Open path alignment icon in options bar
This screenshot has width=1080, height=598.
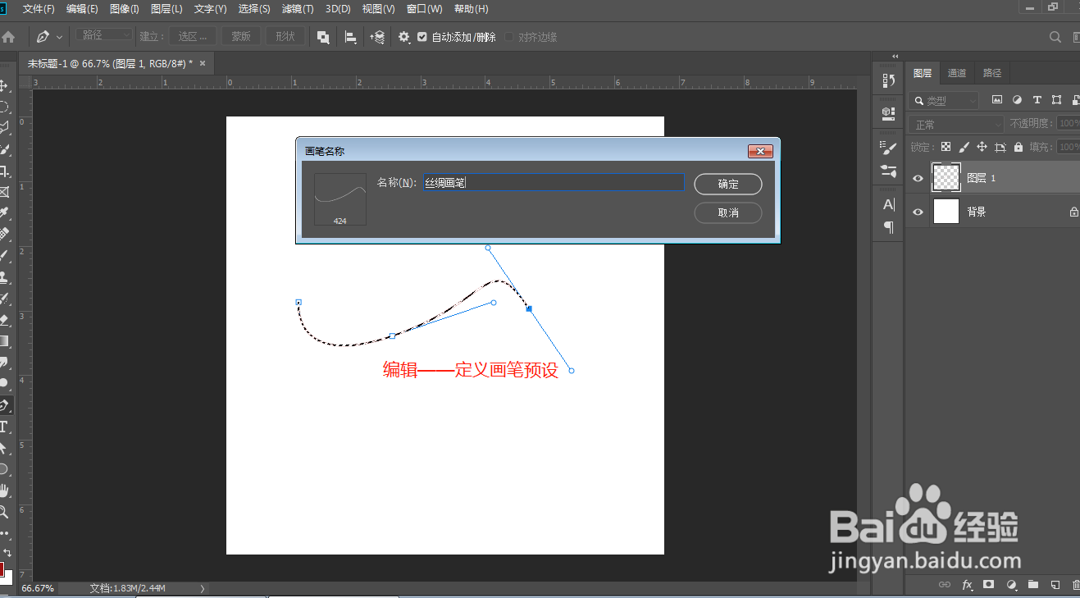point(350,37)
